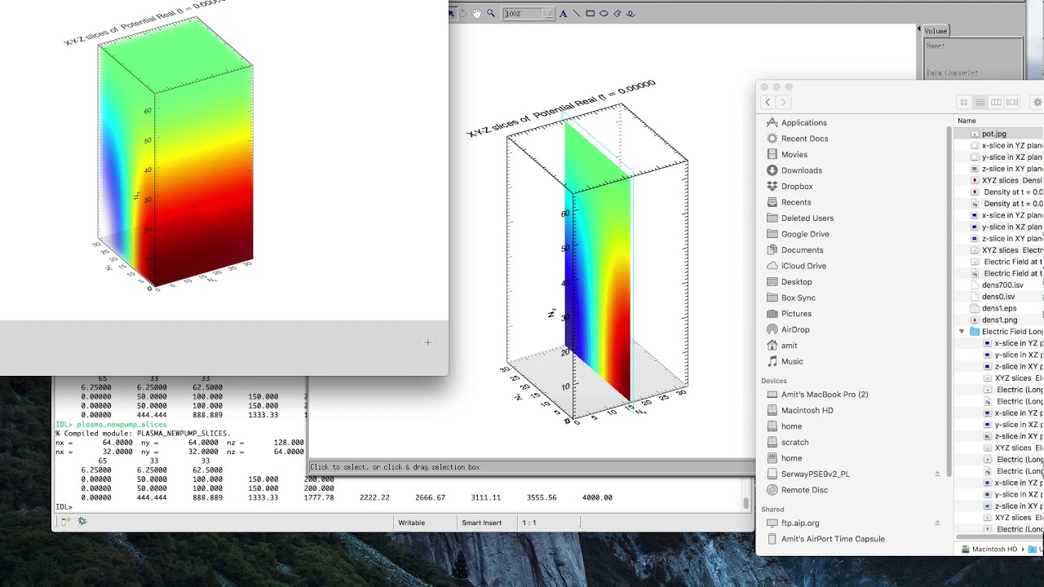Open Recents in Finder sidebar
The width and height of the screenshot is (1044, 587).
tap(796, 202)
